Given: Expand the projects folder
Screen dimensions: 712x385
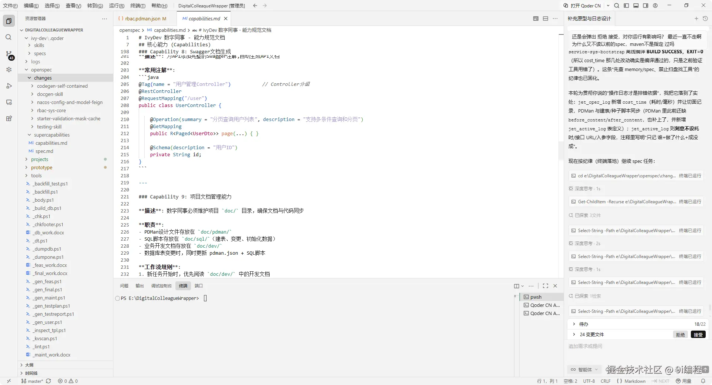Looking at the screenshot, I should 26,159.
